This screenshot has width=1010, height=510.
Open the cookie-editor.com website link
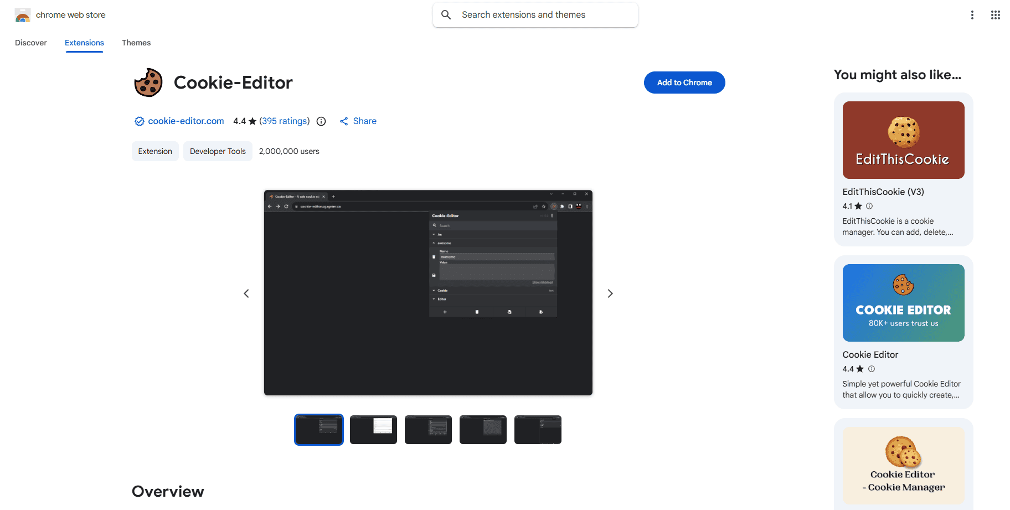186,121
